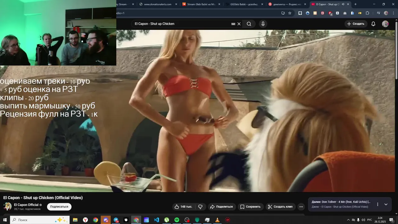Like the video with 148 тыс. button
398x224 pixels.
coord(183,207)
